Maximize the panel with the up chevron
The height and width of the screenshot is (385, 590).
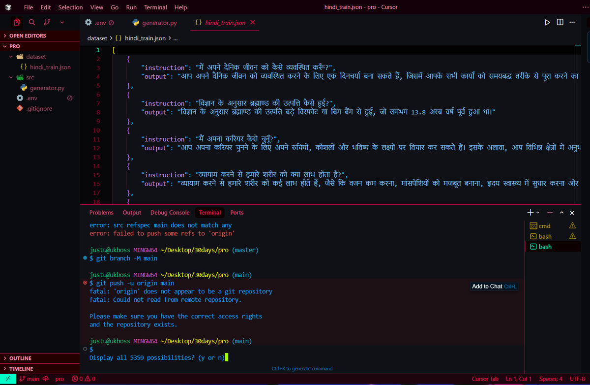pyautogui.click(x=561, y=213)
